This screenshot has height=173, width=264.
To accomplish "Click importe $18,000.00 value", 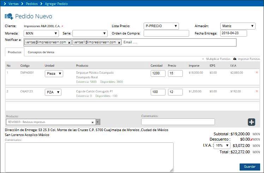I will [x=196, y=73].
